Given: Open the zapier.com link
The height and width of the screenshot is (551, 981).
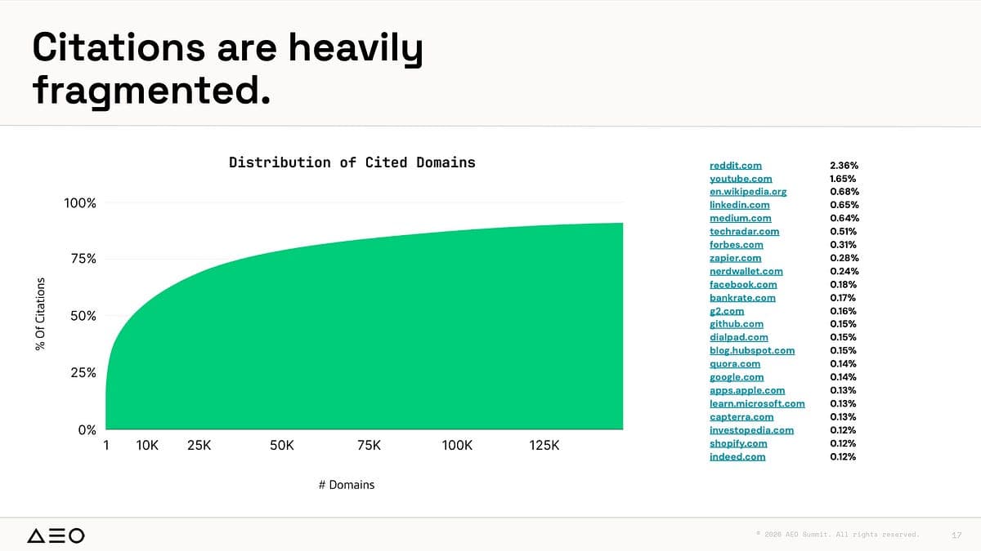Looking at the screenshot, I should (x=735, y=258).
